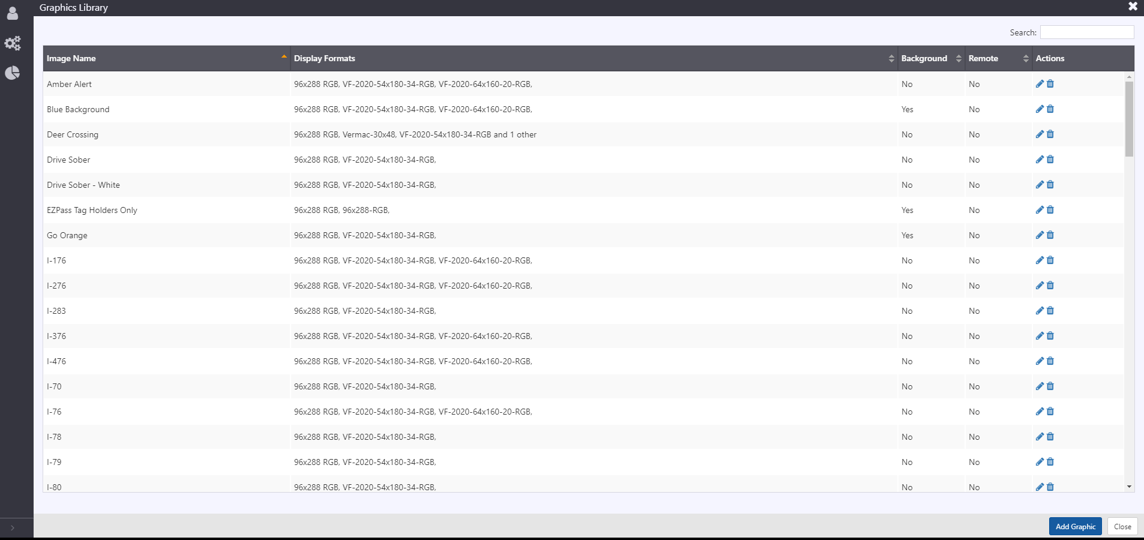The image size is (1144, 540).
Task: Delete the I-79 graphic
Action: tap(1050, 462)
